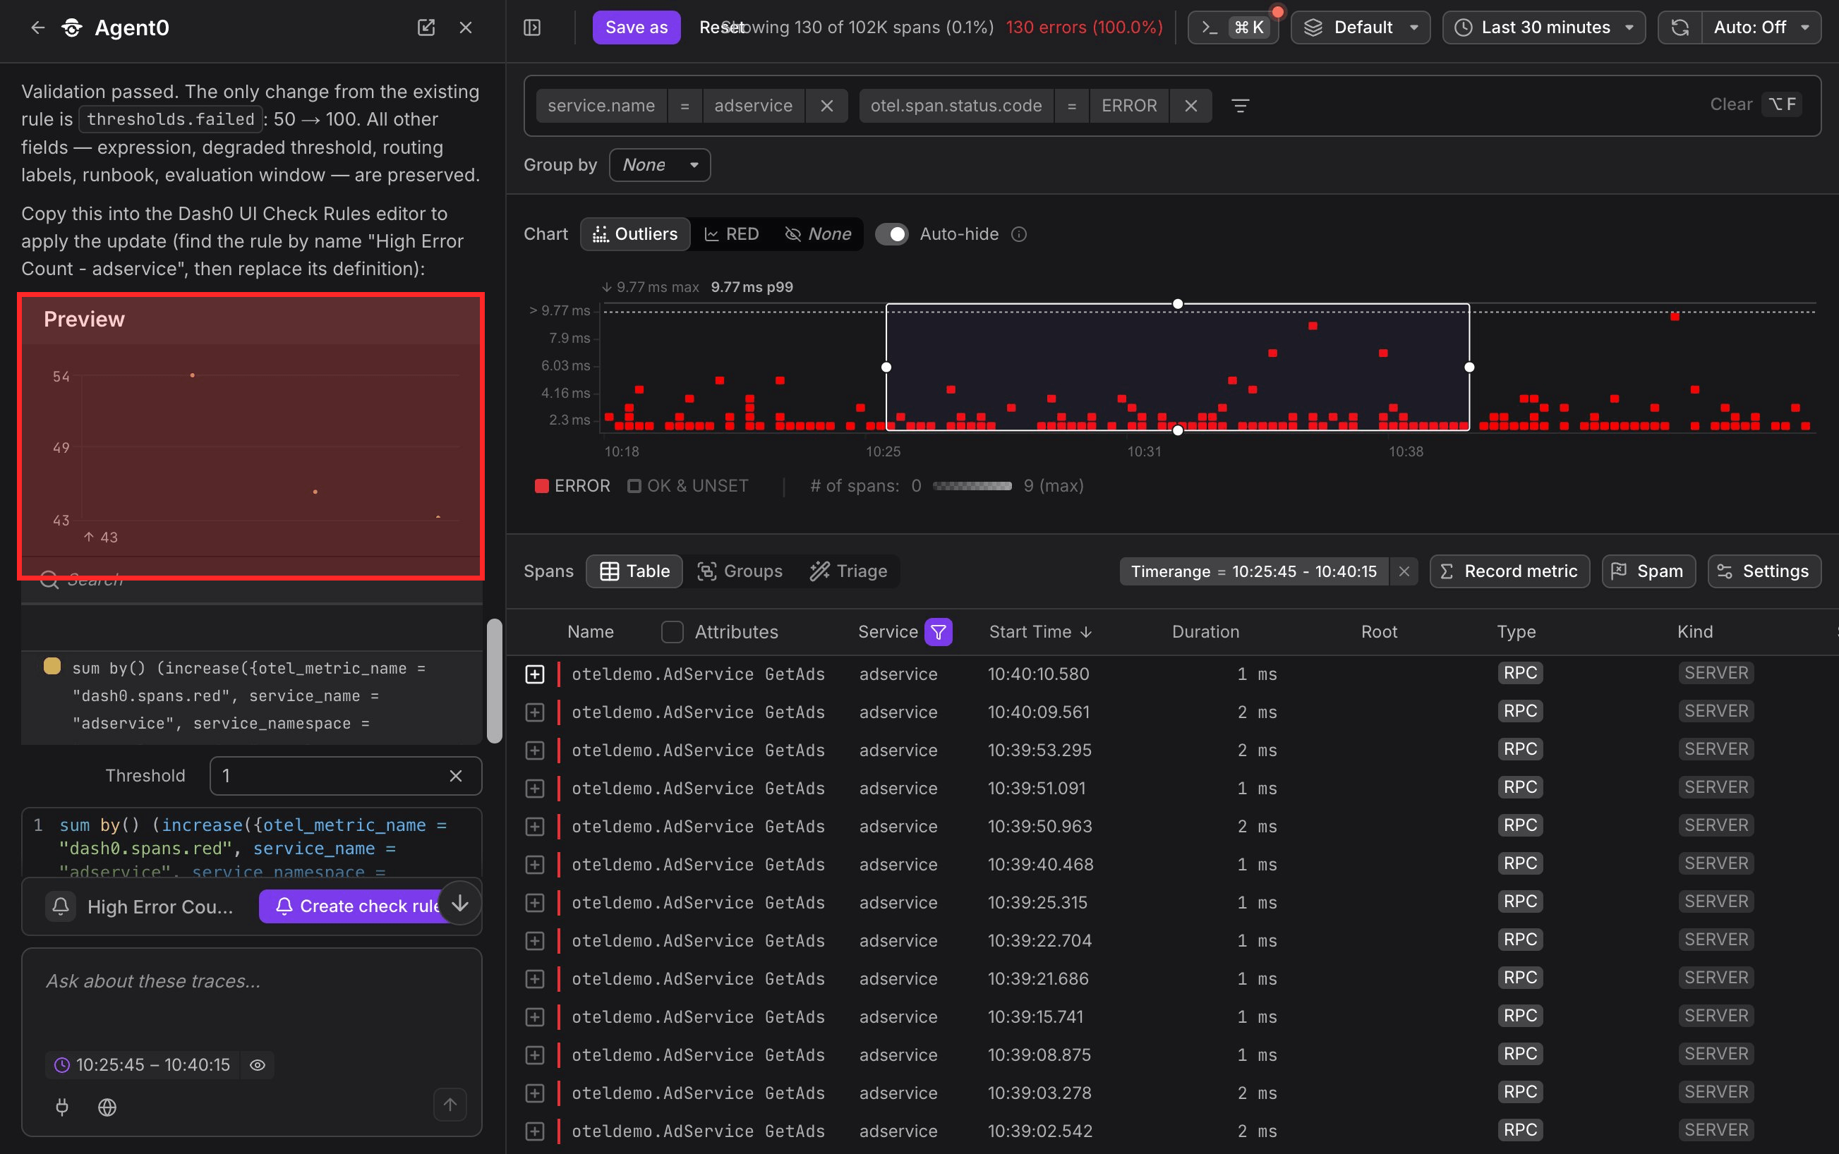Click the Service column filter icon
Screen dimensions: 1839x1154
click(x=939, y=632)
